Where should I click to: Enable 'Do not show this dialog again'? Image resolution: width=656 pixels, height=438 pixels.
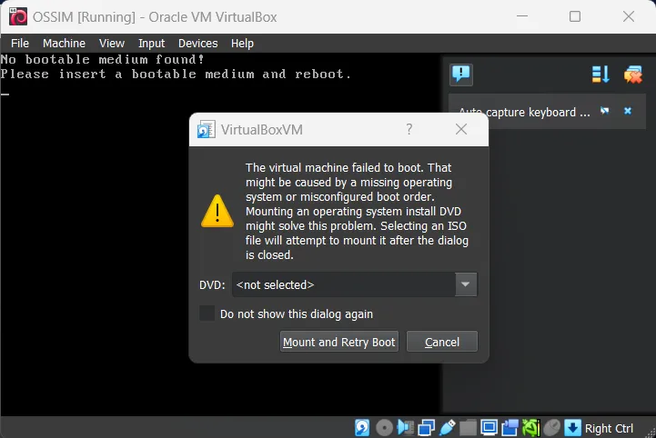(x=207, y=314)
